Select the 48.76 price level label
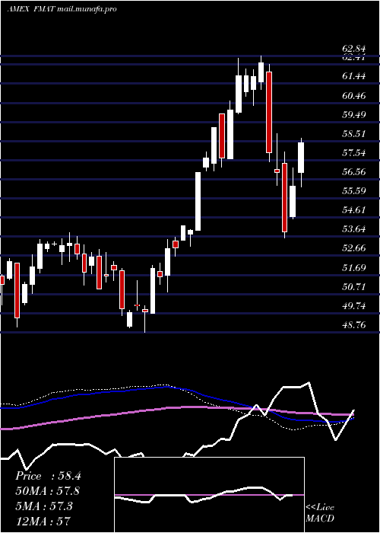The height and width of the screenshot is (533, 380). coord(354,325)
